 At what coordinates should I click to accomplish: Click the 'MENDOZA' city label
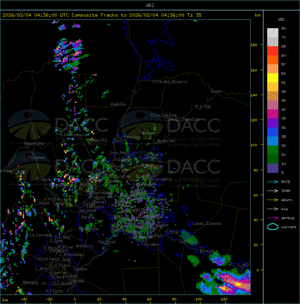coord(88,184)
